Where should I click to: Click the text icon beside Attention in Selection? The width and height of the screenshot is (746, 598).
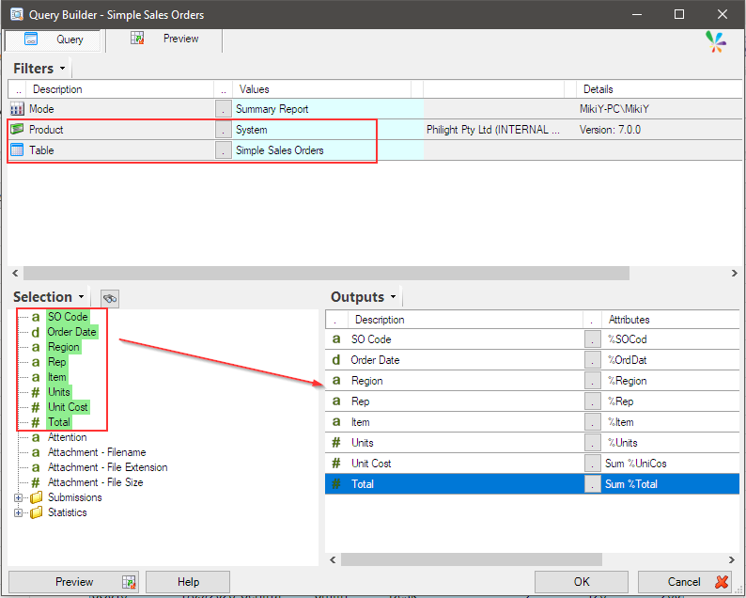36,437
